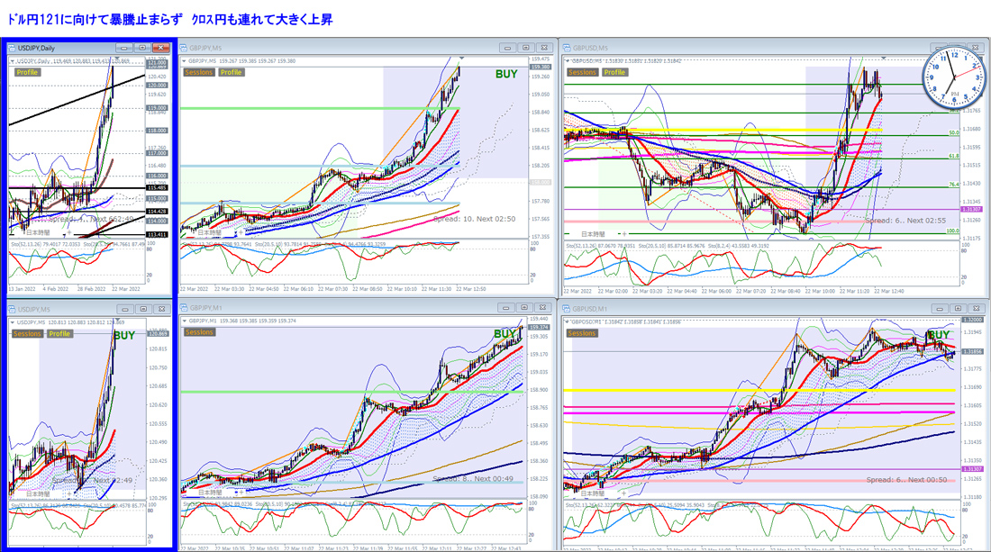Image resolution: width=991 pixels, height=552 pixels.
Task: Click the GBPJPY,M1 window chart icon
Action: [184, 308]
